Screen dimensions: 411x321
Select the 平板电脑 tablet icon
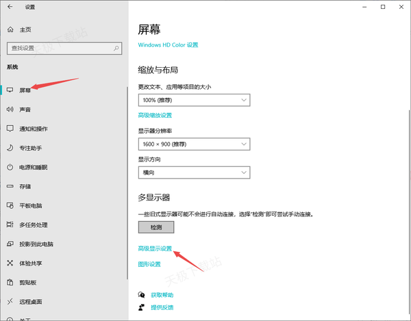10,205
